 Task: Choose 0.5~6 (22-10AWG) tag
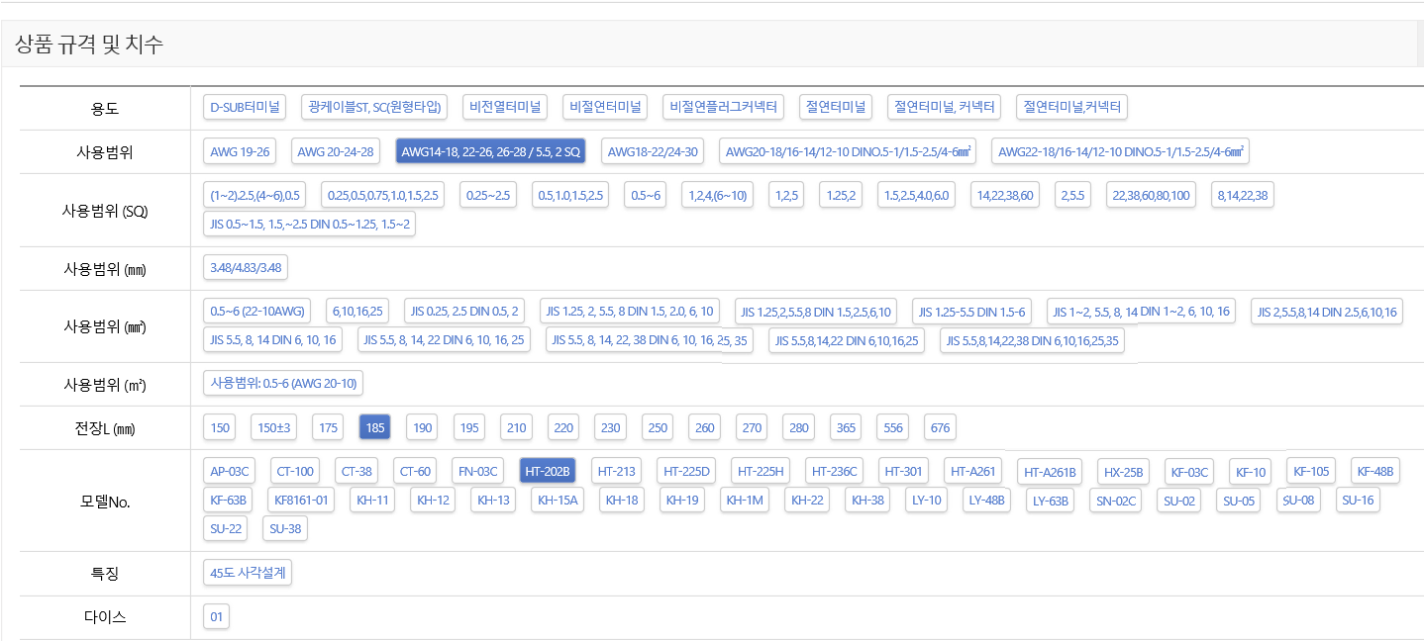(256, 312)
